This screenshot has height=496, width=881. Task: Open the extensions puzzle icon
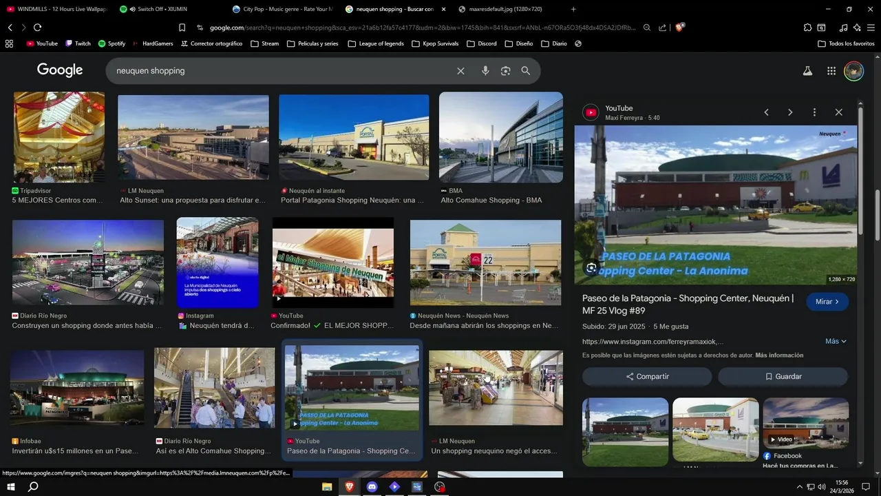pyautogui.click(x=807, y=28)
